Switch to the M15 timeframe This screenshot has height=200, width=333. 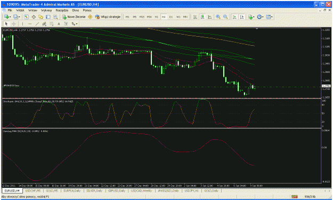142,16
